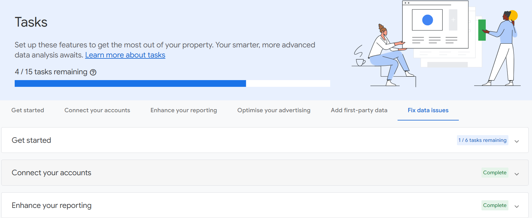Expand the Connect your accounts chevron
Screen dimensions: 532x218
[x=517, y=174]
